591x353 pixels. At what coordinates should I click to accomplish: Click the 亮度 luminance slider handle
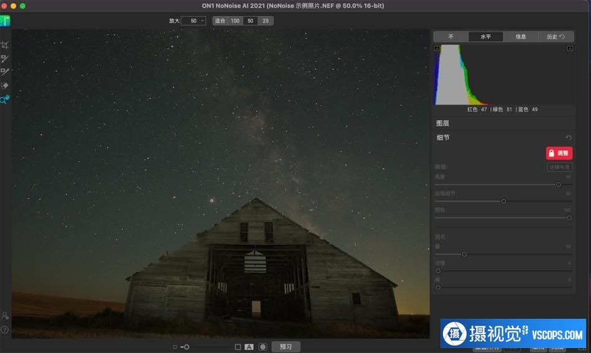(x=558, y=185)
